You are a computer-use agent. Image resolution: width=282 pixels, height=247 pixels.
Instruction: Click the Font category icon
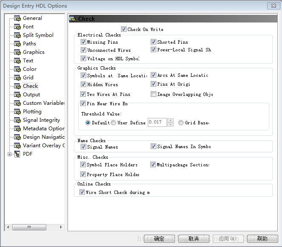click(17, 27)
